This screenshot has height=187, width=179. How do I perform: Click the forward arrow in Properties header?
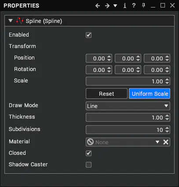[107, 6]
